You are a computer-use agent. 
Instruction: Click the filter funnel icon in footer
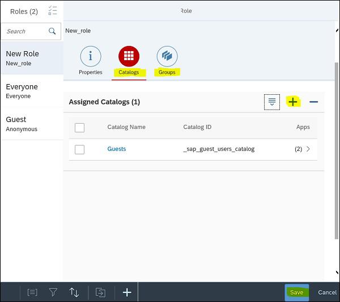pyautogui.click(x=53, y=292)
